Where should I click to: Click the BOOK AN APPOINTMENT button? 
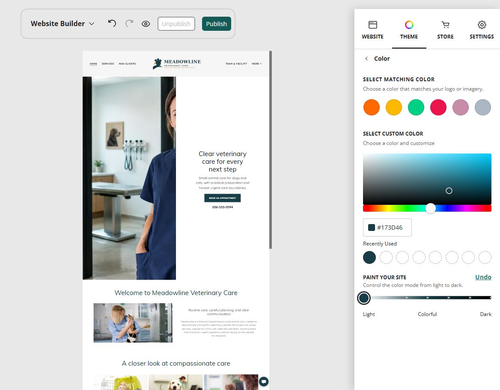click(223, 198)
